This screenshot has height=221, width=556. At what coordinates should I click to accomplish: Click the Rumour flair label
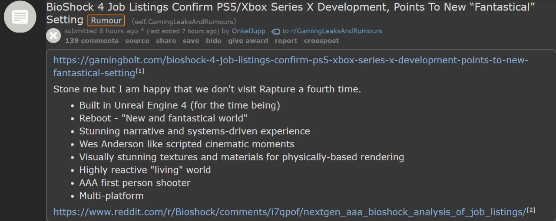pyautogui.click(x=106, y=20)
